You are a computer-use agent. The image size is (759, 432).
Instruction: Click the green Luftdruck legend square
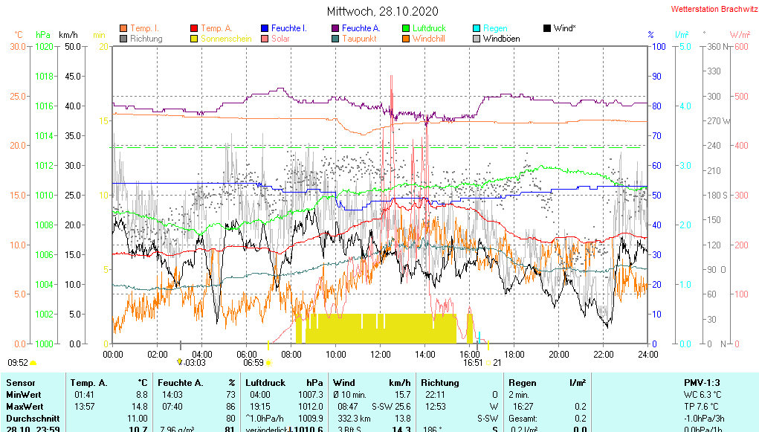(x=406, y=28)
